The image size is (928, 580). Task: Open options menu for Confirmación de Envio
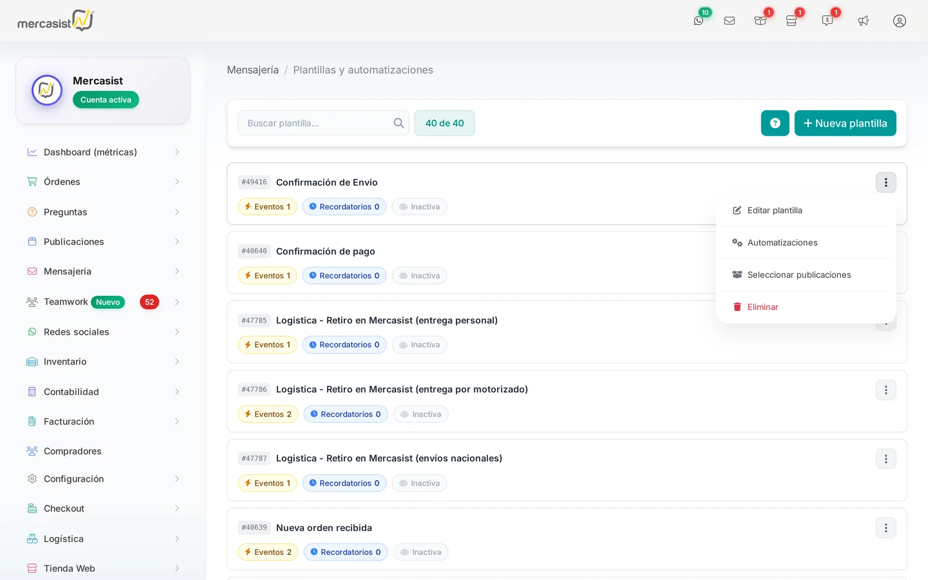pyautogui.click(x=886, y=182)
